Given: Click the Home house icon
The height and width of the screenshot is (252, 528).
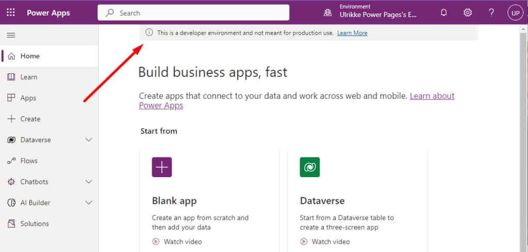Looking at the screenshot, I should coord(11,56).
